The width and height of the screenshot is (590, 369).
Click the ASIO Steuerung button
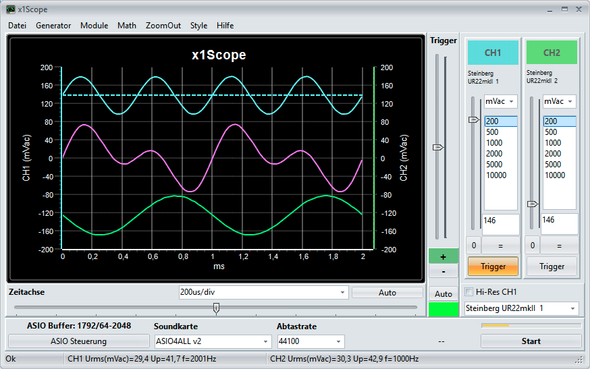coord(78,341)
